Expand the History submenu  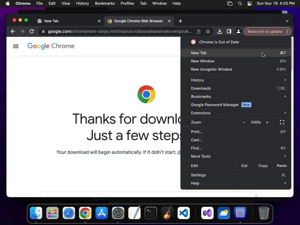click(x=236, y=80)
